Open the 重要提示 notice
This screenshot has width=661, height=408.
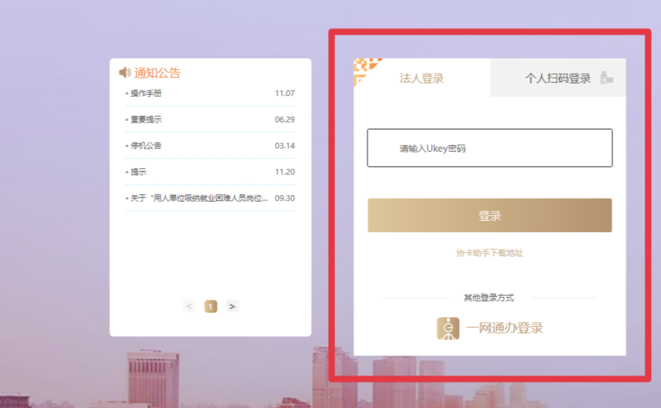[146, 120]
